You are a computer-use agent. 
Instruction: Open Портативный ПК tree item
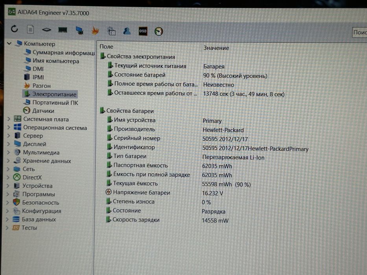51,103
